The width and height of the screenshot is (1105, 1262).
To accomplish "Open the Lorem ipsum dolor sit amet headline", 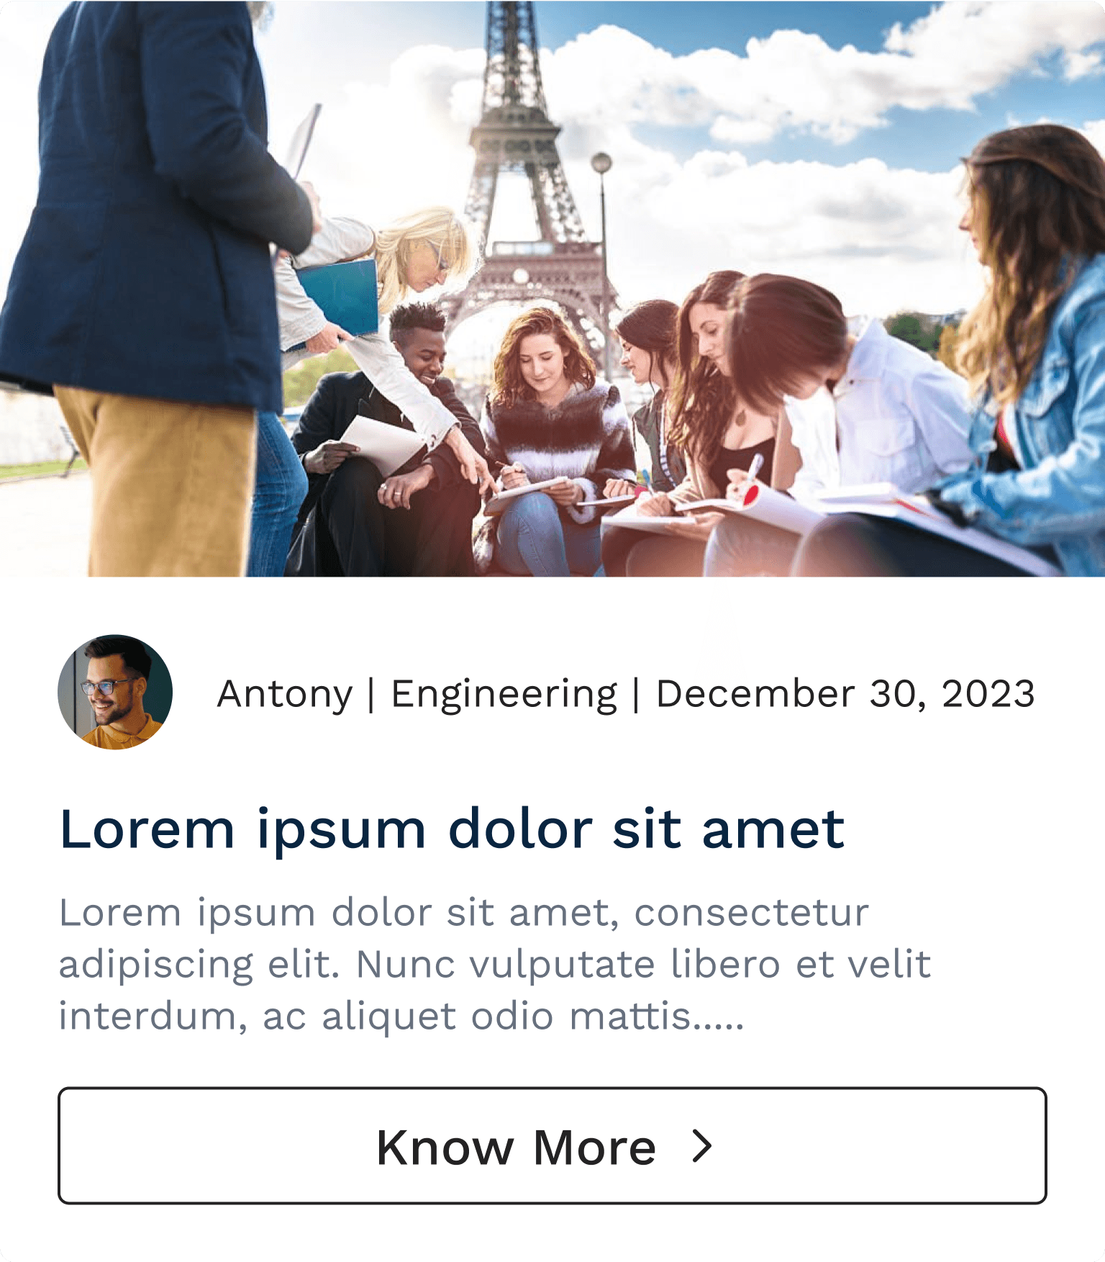I will tap(452, 830).
